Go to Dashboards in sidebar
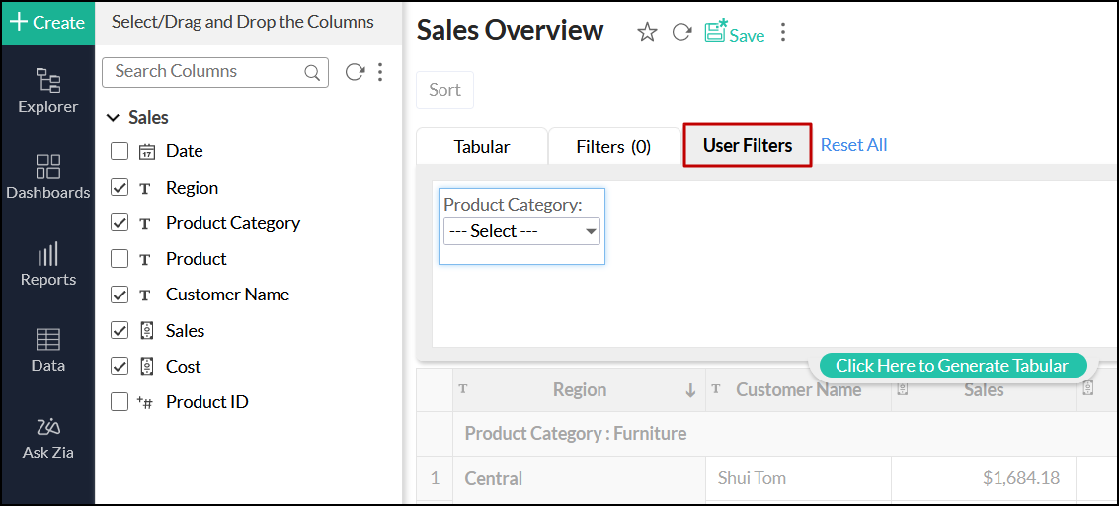The image size is (1119, 506). coord(47,176)
